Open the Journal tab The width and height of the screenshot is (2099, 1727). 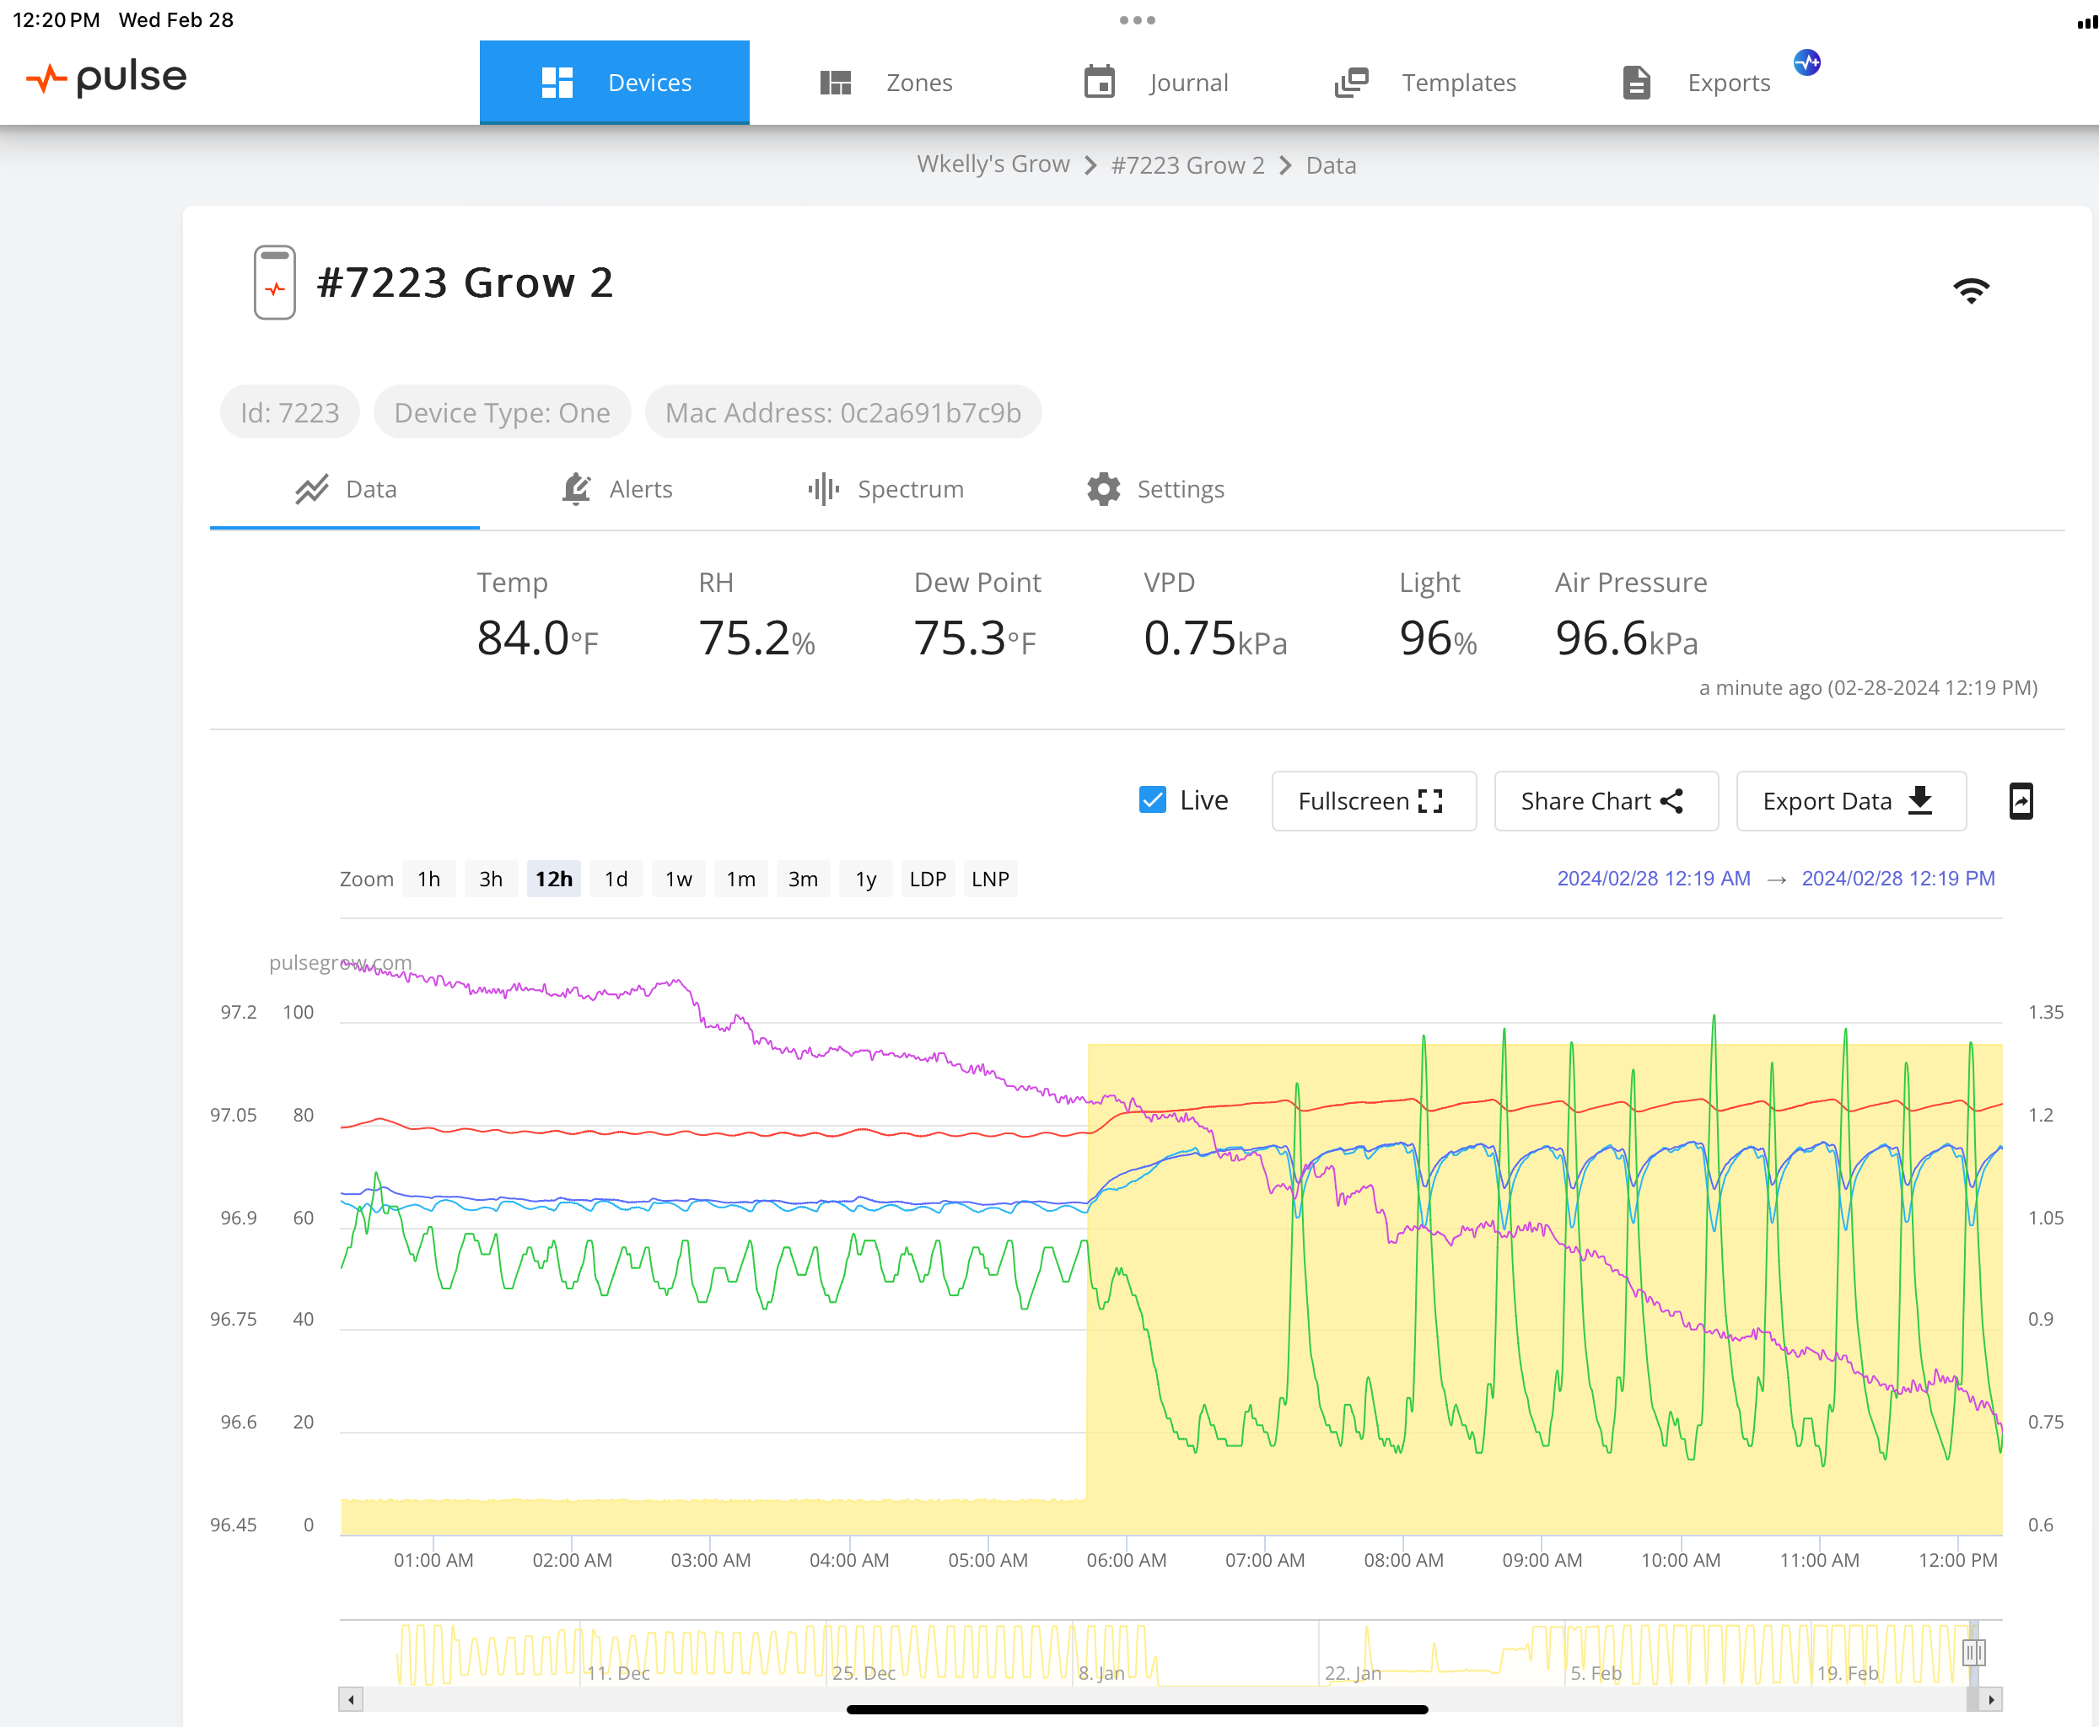(x=1156, y=83)
